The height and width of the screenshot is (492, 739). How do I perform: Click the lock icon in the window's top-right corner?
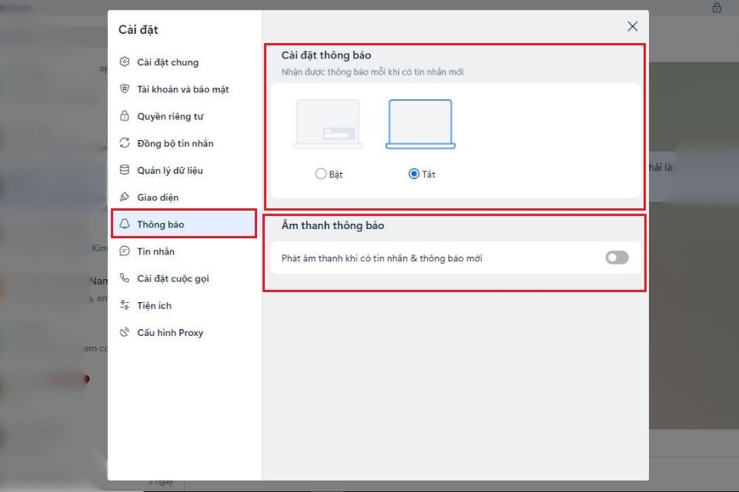coord(717,7)
